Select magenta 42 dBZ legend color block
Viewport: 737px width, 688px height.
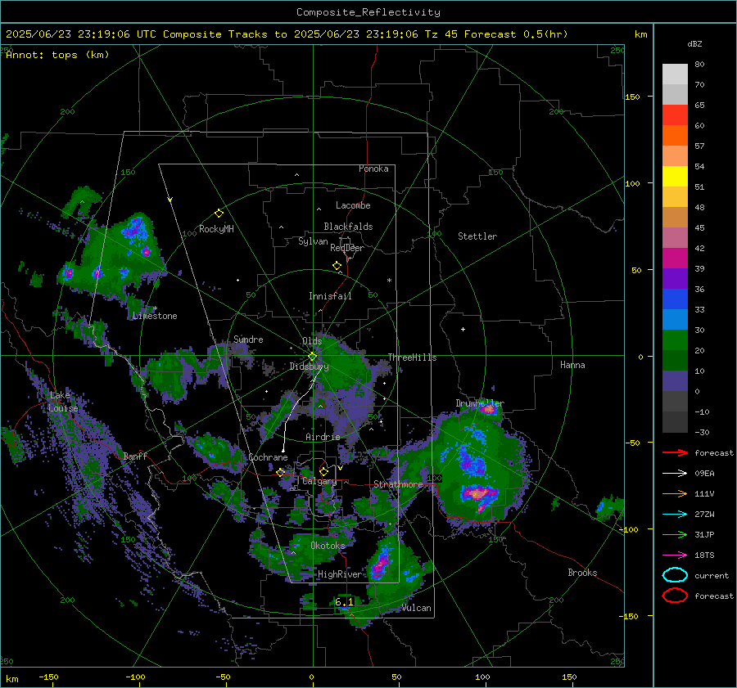pos(675,259)
